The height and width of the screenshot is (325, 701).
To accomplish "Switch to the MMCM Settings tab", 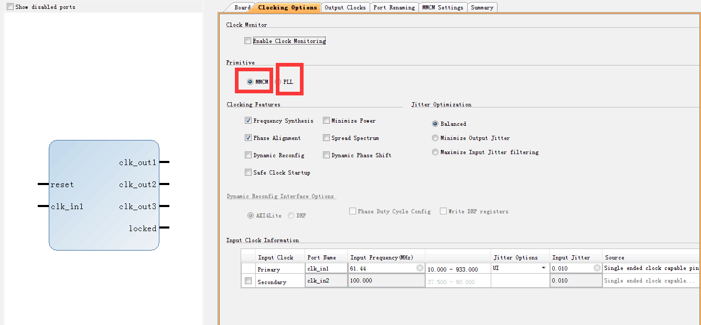I will click(x=443, y=7).
